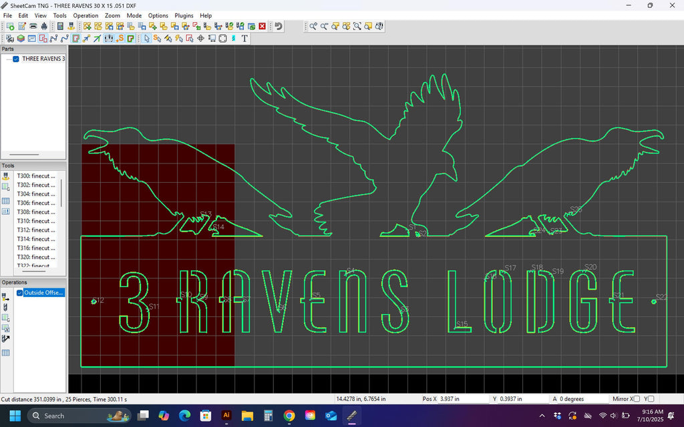Toggle the Outside Offset operation checkbox
This screenshot has height=427, width=684.
click(19, 293)
